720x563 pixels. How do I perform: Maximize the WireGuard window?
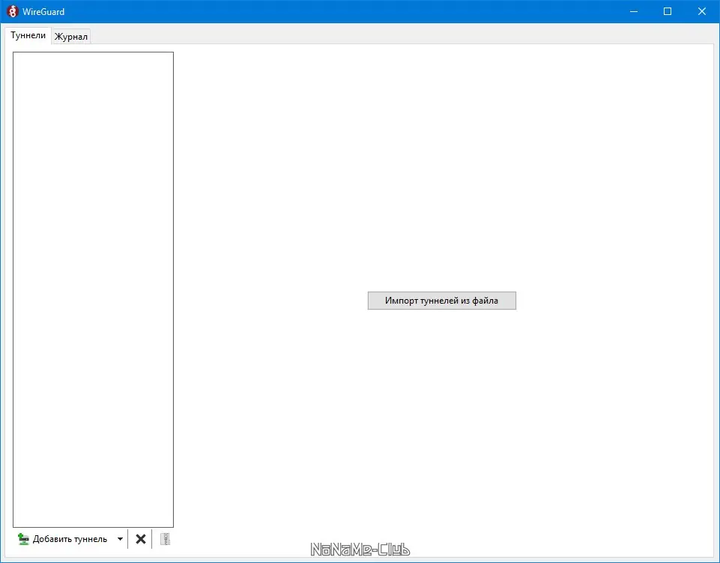click(668, 11)
